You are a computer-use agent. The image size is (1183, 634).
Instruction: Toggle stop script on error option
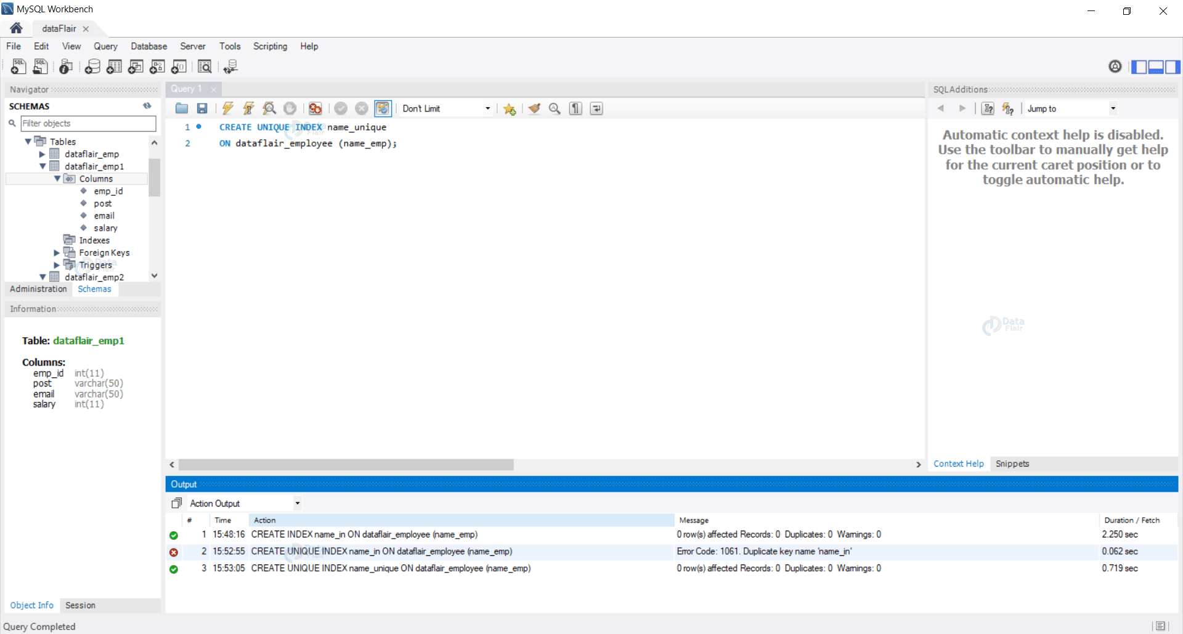click(x=315, y=108)
